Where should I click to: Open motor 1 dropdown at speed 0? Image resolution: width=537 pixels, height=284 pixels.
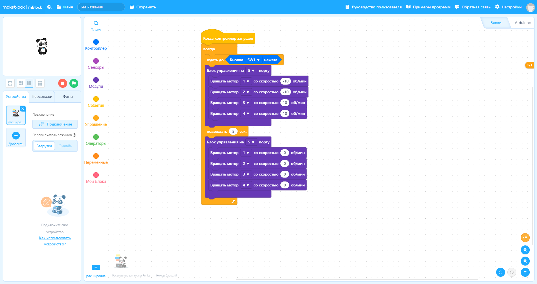246,153
